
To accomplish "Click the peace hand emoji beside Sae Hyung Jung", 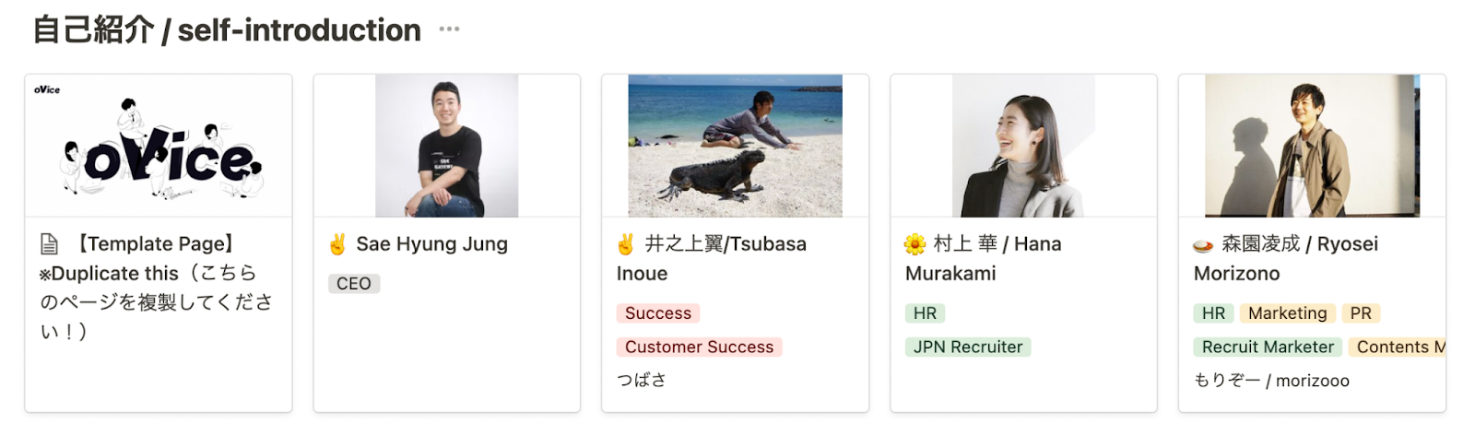I will [x=337, y=244].
